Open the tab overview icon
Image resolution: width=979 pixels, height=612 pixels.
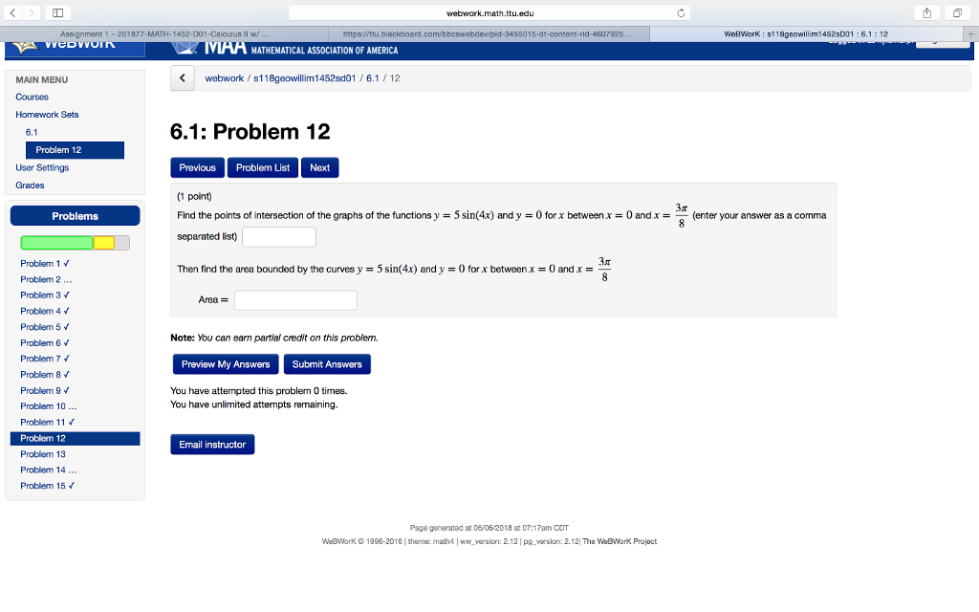pos(957,13)
